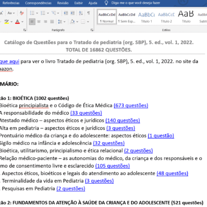Apply the Título style

186,17
